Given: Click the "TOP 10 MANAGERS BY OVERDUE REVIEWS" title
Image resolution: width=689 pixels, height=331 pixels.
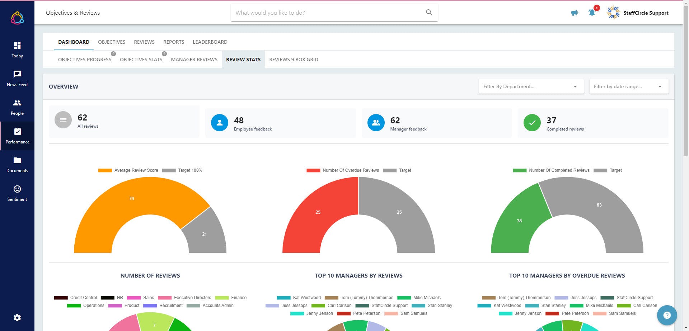Looking at the screenshot, I should 567,276.
